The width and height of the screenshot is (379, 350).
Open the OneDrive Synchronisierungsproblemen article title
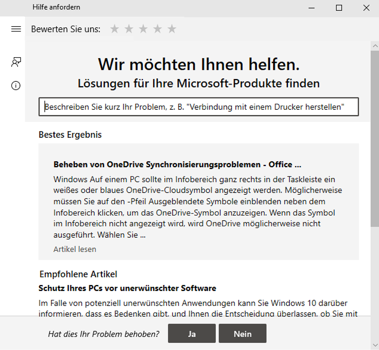click(177, 164)
